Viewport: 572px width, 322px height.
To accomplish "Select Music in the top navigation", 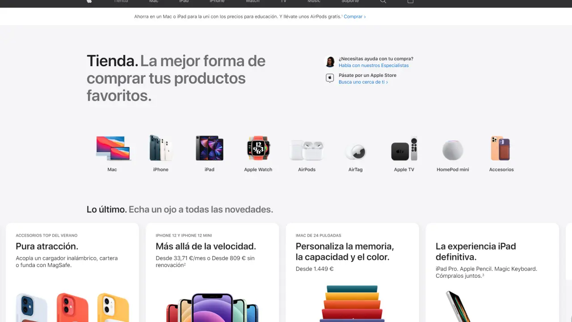I will click(x=314, y=1).
